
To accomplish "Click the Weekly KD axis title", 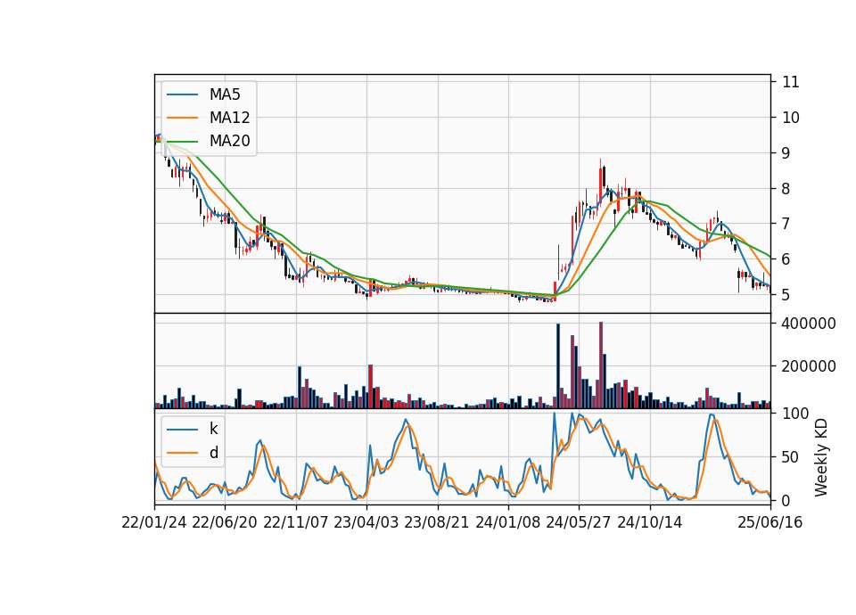I will 821,457.
